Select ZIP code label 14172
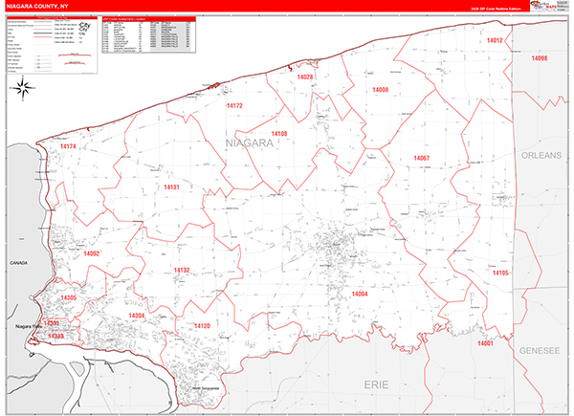Screen dimensions: 574x416 pos(234,106)
